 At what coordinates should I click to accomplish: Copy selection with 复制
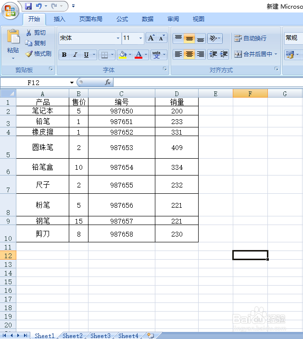35,43
